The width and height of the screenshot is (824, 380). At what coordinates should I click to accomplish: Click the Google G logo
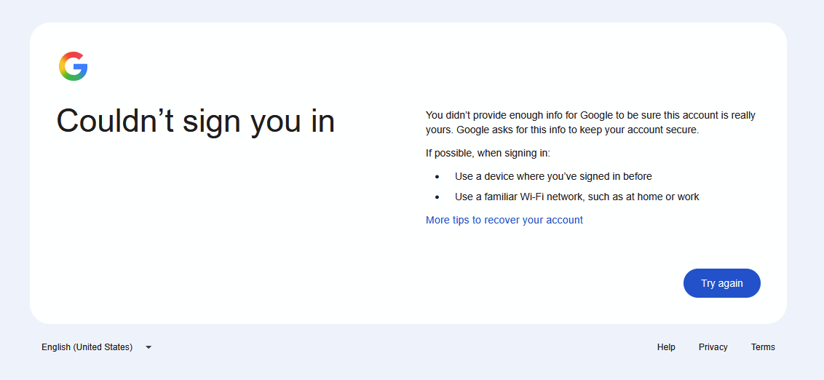(73, 66)
